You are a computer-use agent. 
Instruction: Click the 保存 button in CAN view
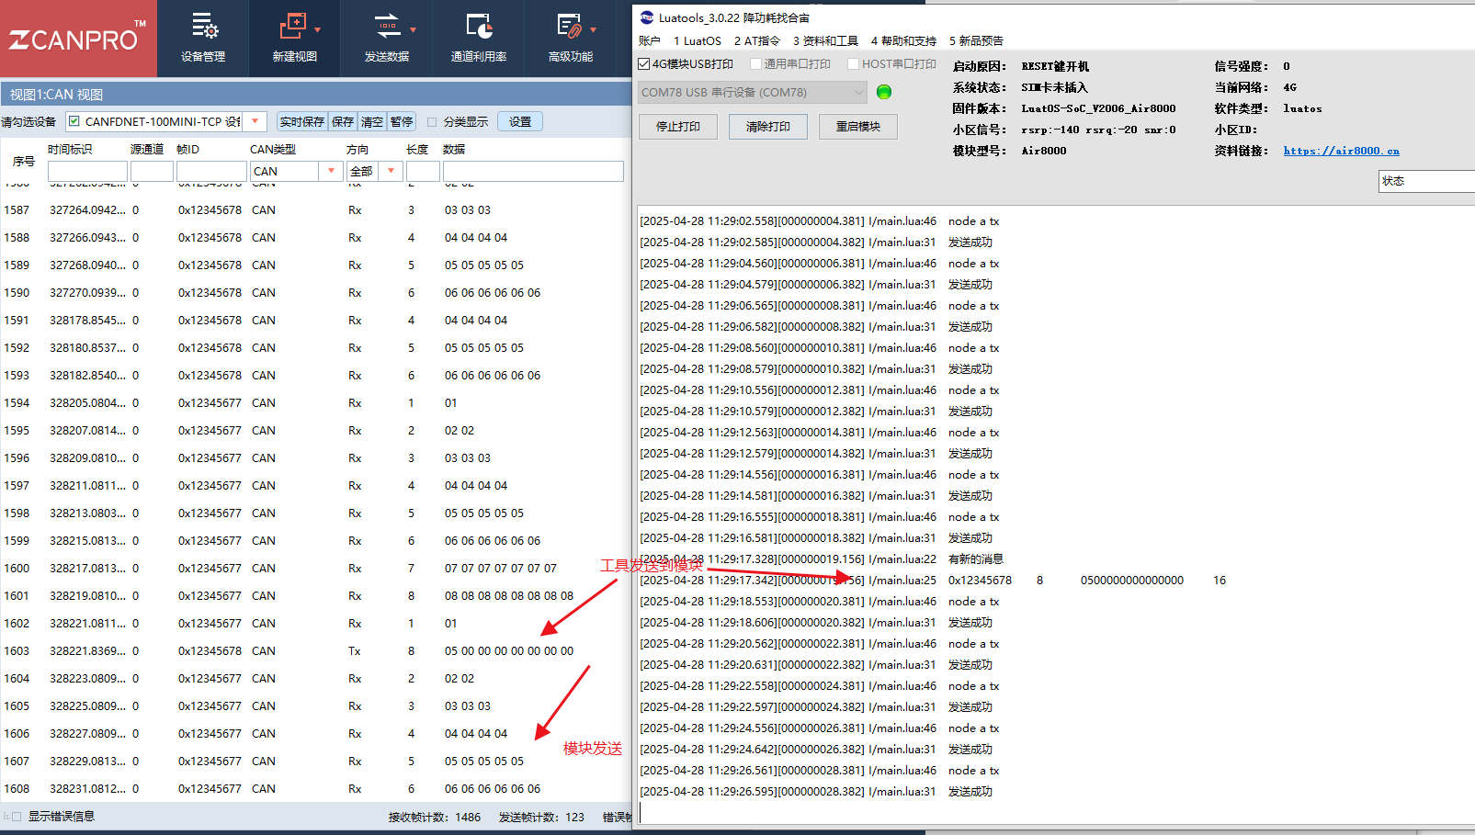[x=343, y=122]
